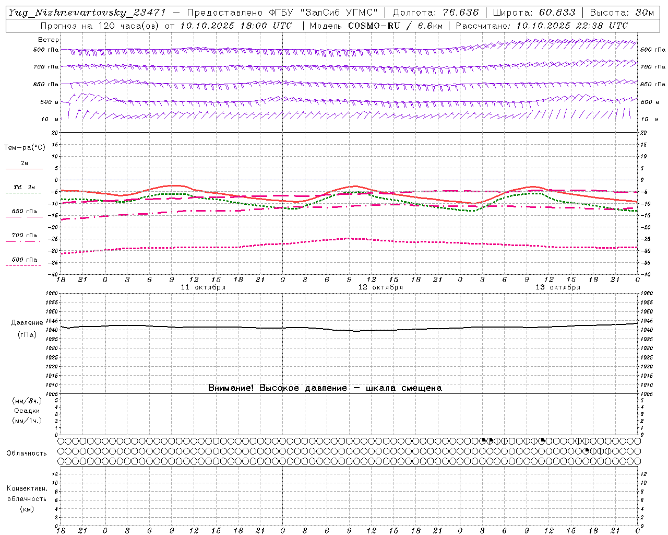Click the -40 tick on left temperature axis
Image resolution: width=668 pixels, height=535 pixels.
[54, 274]
